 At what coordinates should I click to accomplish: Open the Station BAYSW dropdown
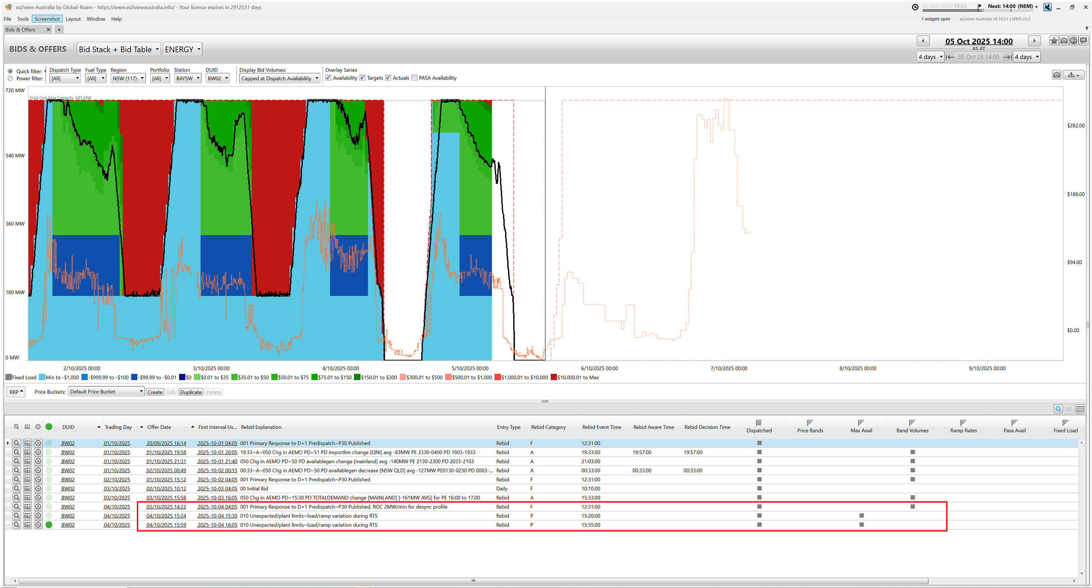click(x=188, y=78)
